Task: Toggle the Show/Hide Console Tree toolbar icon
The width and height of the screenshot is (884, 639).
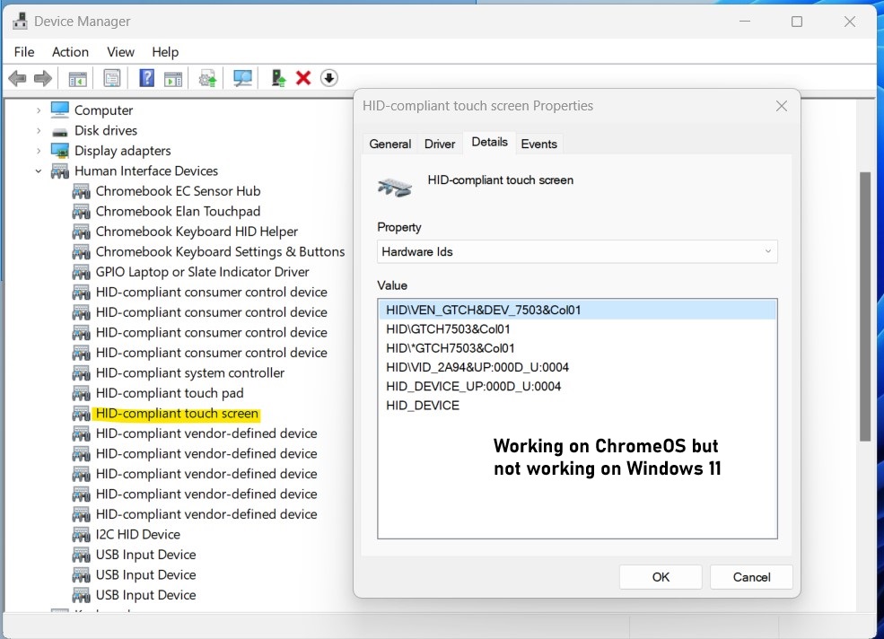Action: point(77,78)
